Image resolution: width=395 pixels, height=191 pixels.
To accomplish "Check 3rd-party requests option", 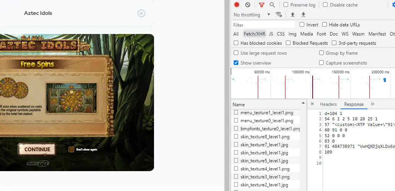I will coord(334,43).
